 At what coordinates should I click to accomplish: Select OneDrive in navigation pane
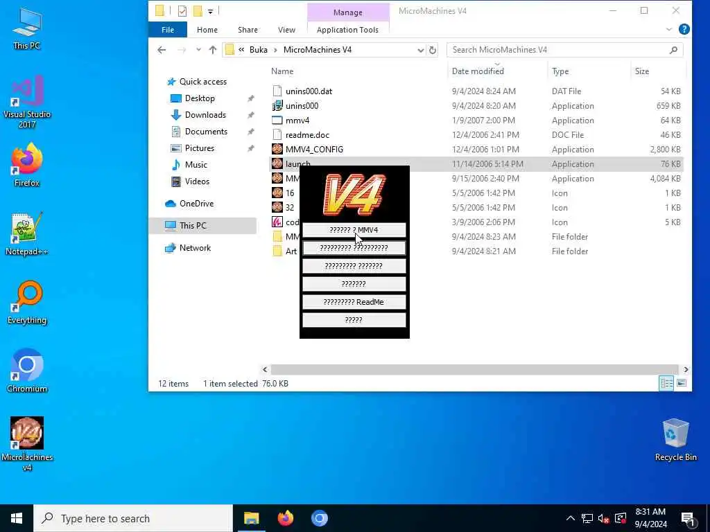click(196, 204)
